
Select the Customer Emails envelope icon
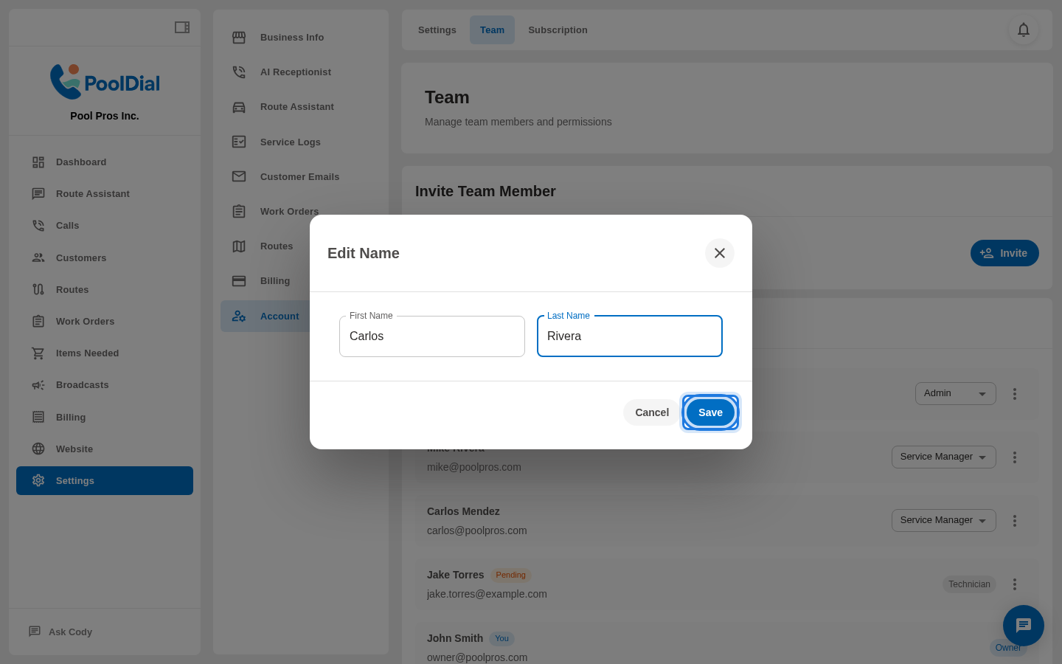(239, 176)
